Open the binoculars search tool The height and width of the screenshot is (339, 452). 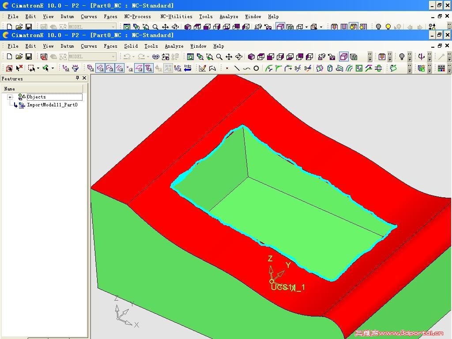(x=156, y=56)
